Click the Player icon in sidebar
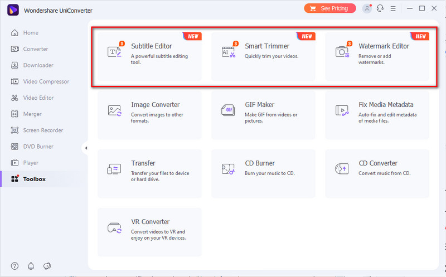446x277 pixels. coord(14,163)
